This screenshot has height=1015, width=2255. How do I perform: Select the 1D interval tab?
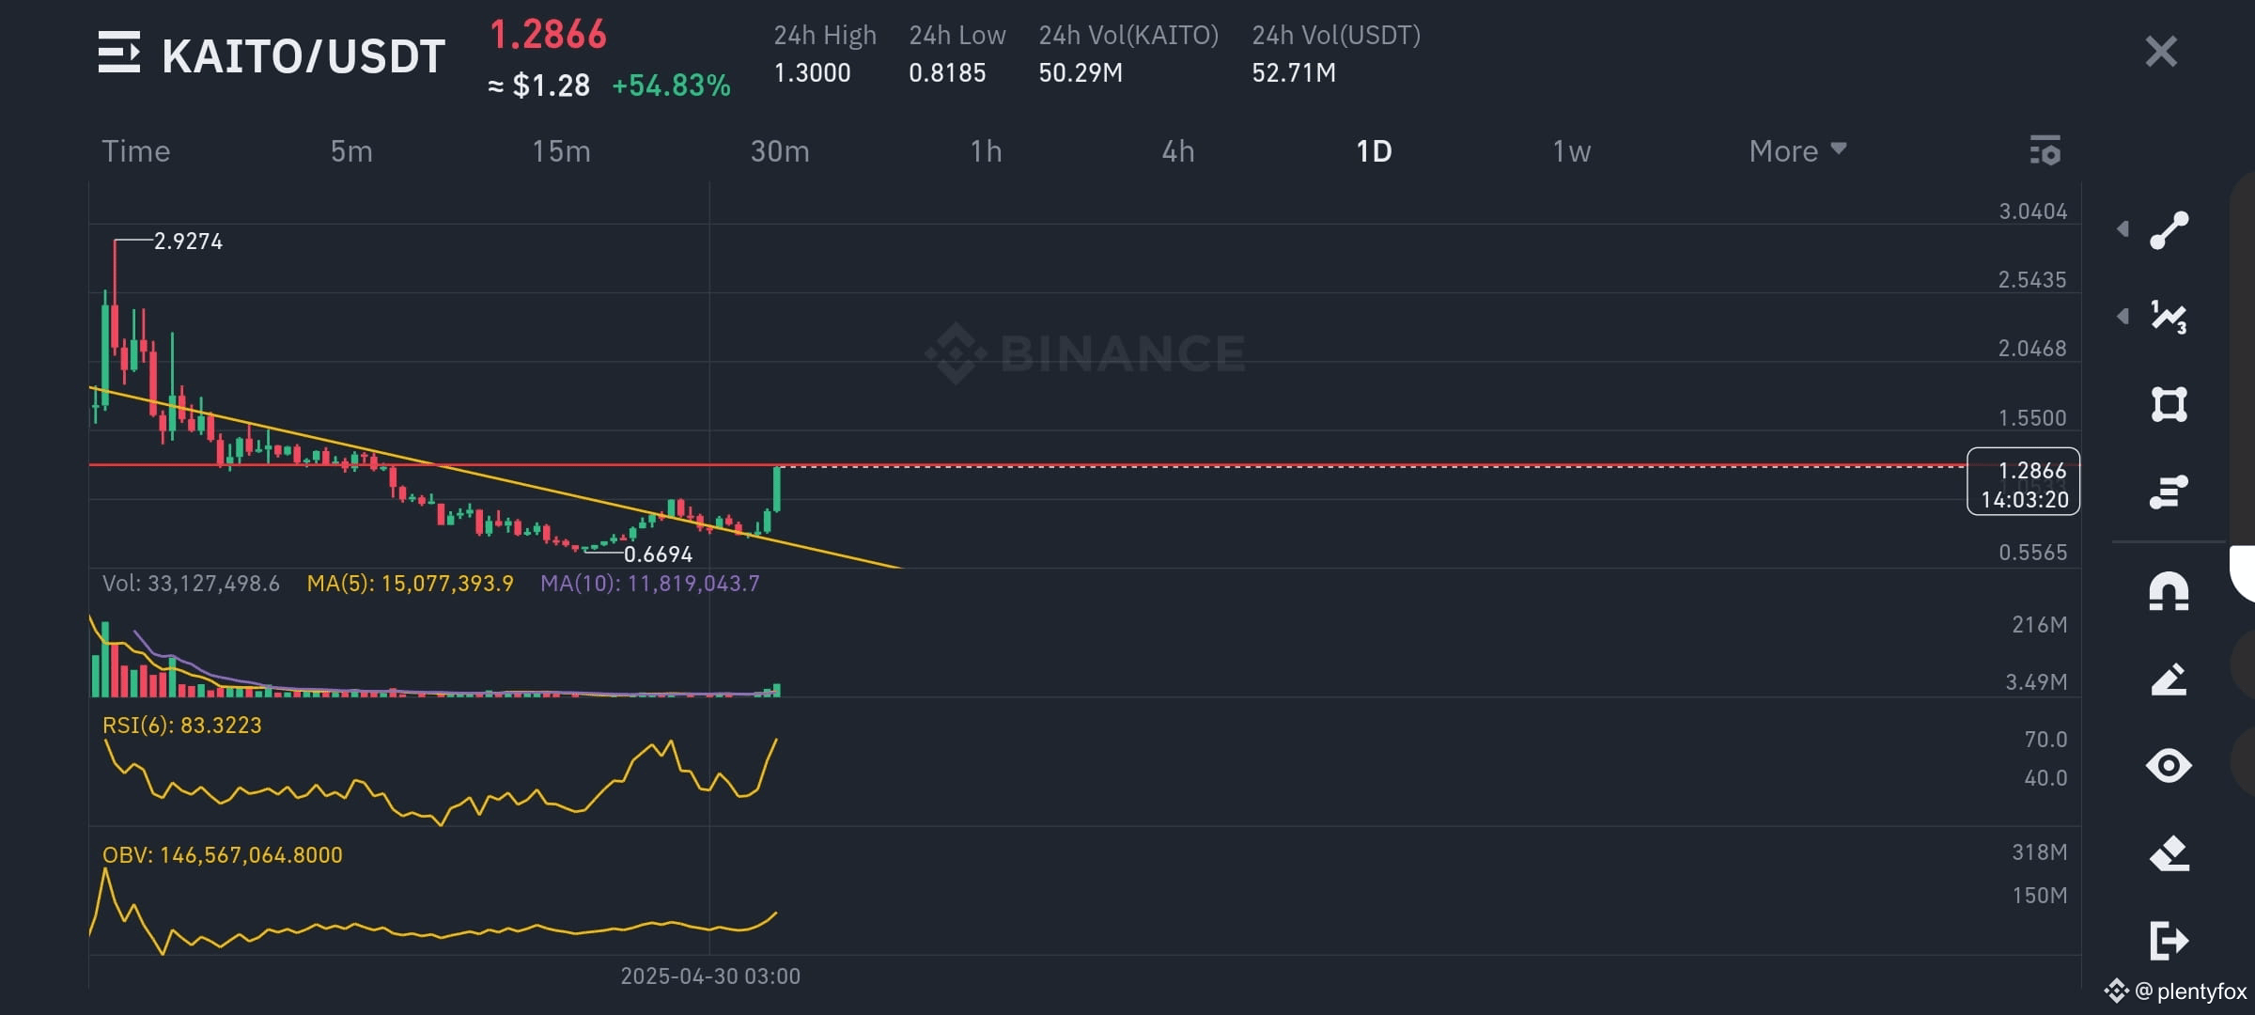point(1374,151)
